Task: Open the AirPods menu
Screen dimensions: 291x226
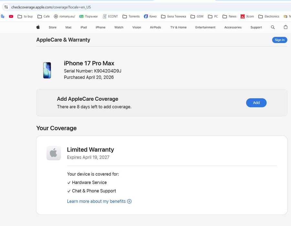Action: pyautogui.click(x=155, y=27)
